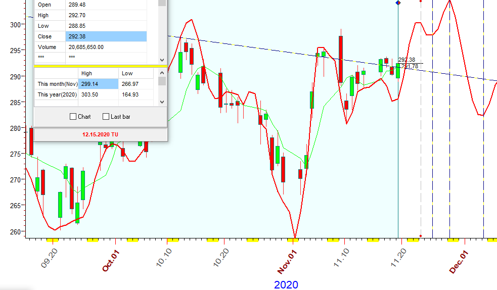
Task: Select This year low 164.93 cell
Action: click(x=136, y=94)
